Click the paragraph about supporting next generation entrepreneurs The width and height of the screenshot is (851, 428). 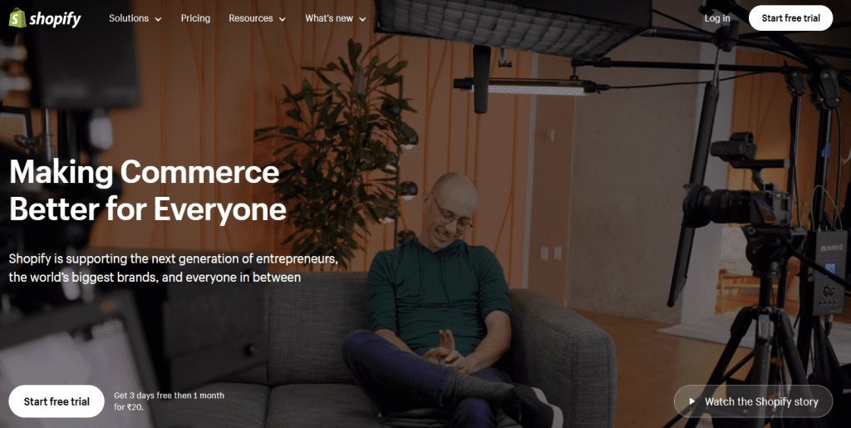pyautogui.click(x=173, y=268)
